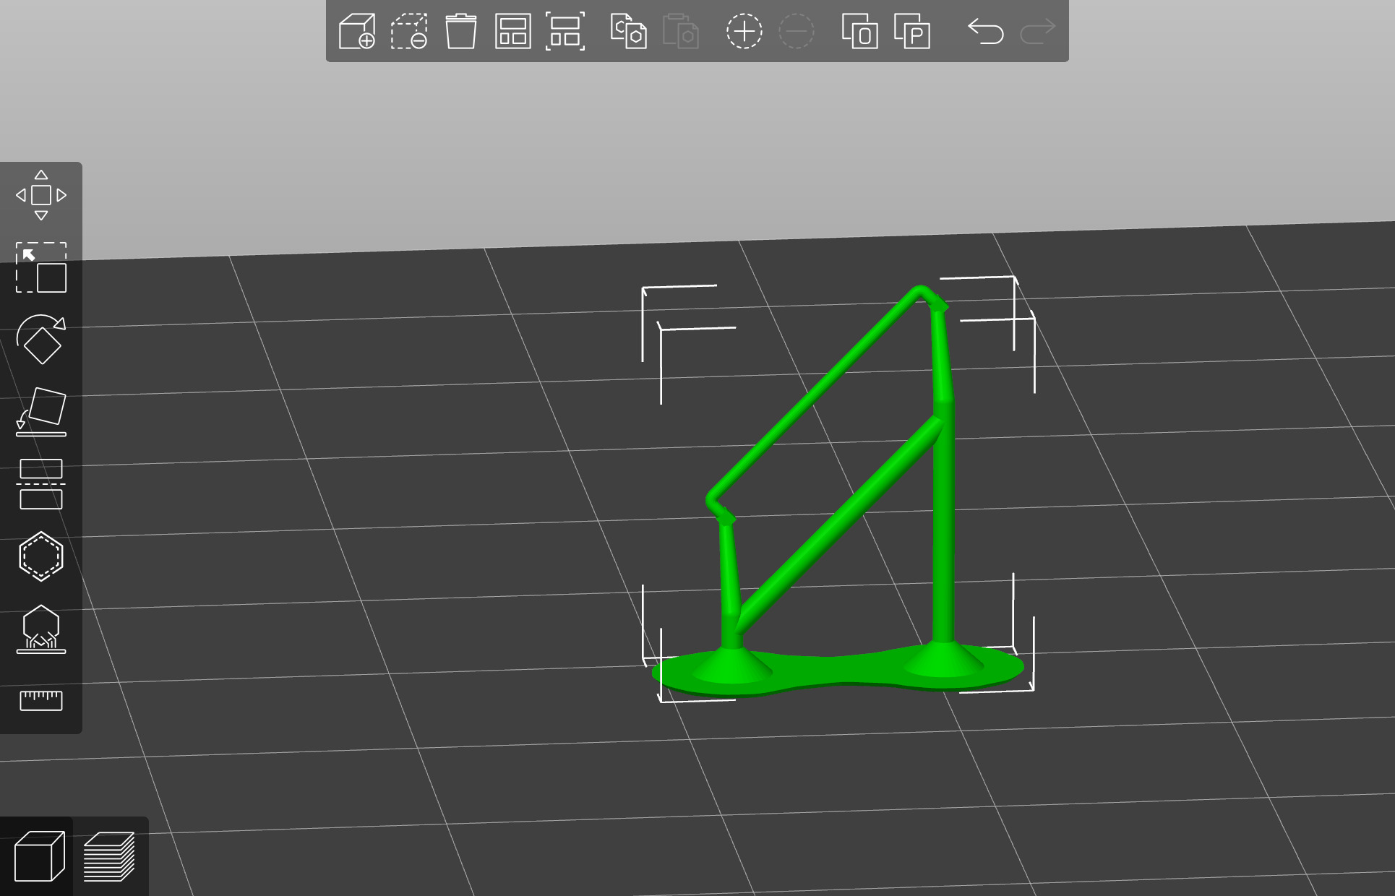Activate the Place on face tool
This screenshot has width=1395, height=896.
(x=41, y=412)
